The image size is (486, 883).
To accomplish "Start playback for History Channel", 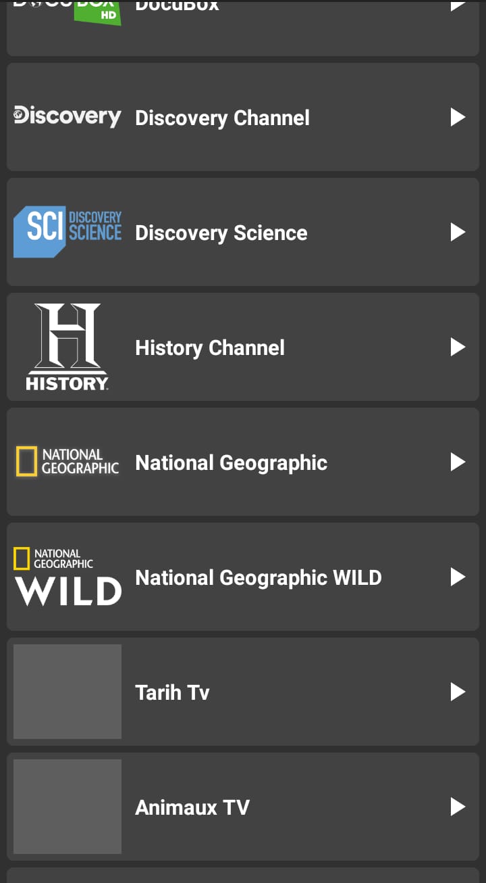I will (458, 347).
